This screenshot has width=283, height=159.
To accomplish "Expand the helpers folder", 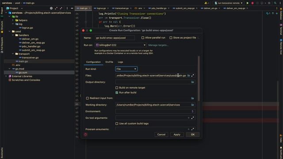I will click(x=13, y=20).
